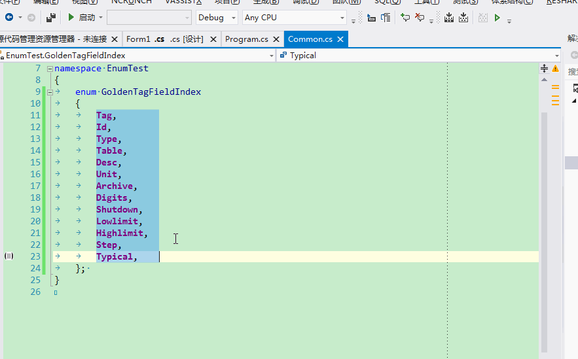
Task: Click the Step enum member
Action: click(x=107, y=245)
